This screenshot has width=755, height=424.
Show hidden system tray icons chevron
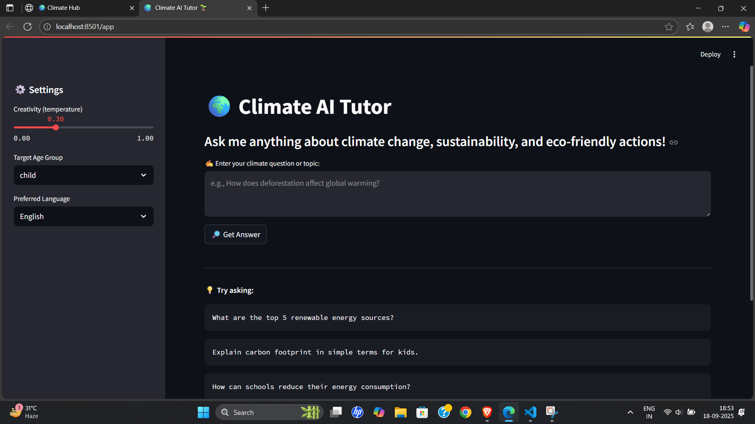[630, 412]
